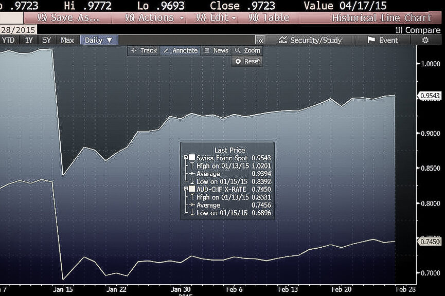The width and height of the screenshot is (445, 296).
Task: Collapse Swiss Franc Spot legend tree
Action: (x=185, y=157)
